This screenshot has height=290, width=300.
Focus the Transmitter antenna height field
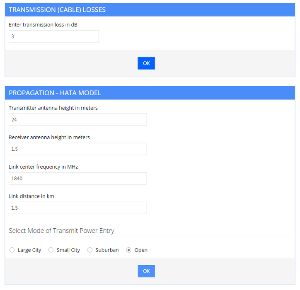[x=77, y=120]
